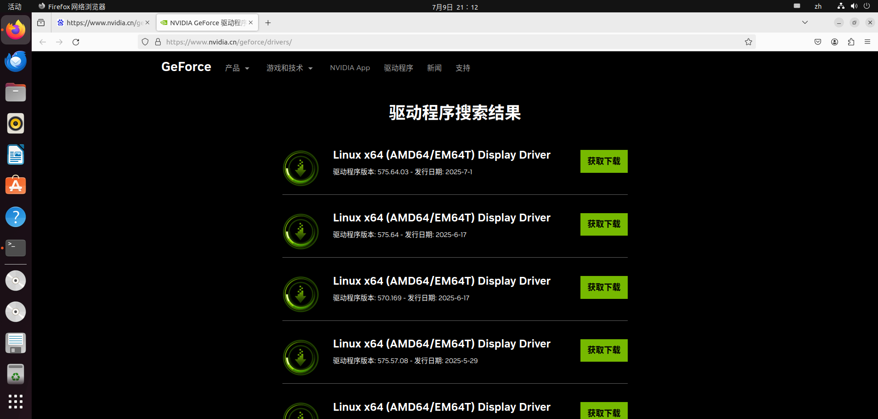Expand the 产品 dropdown menu
878x419 pixels.
tap(237, 68)
